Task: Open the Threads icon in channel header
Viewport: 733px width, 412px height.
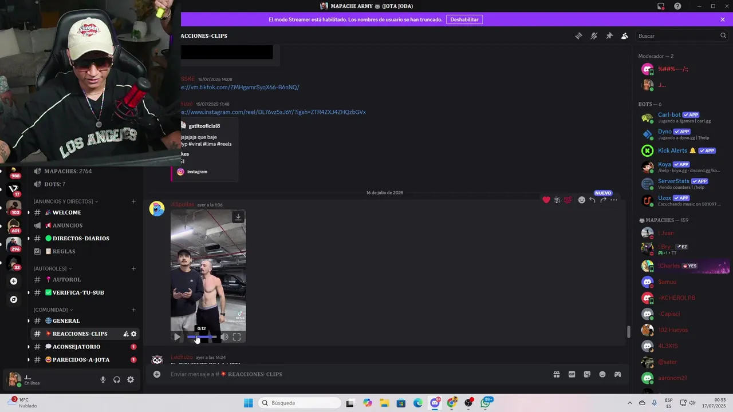Action: click(578, 35)
